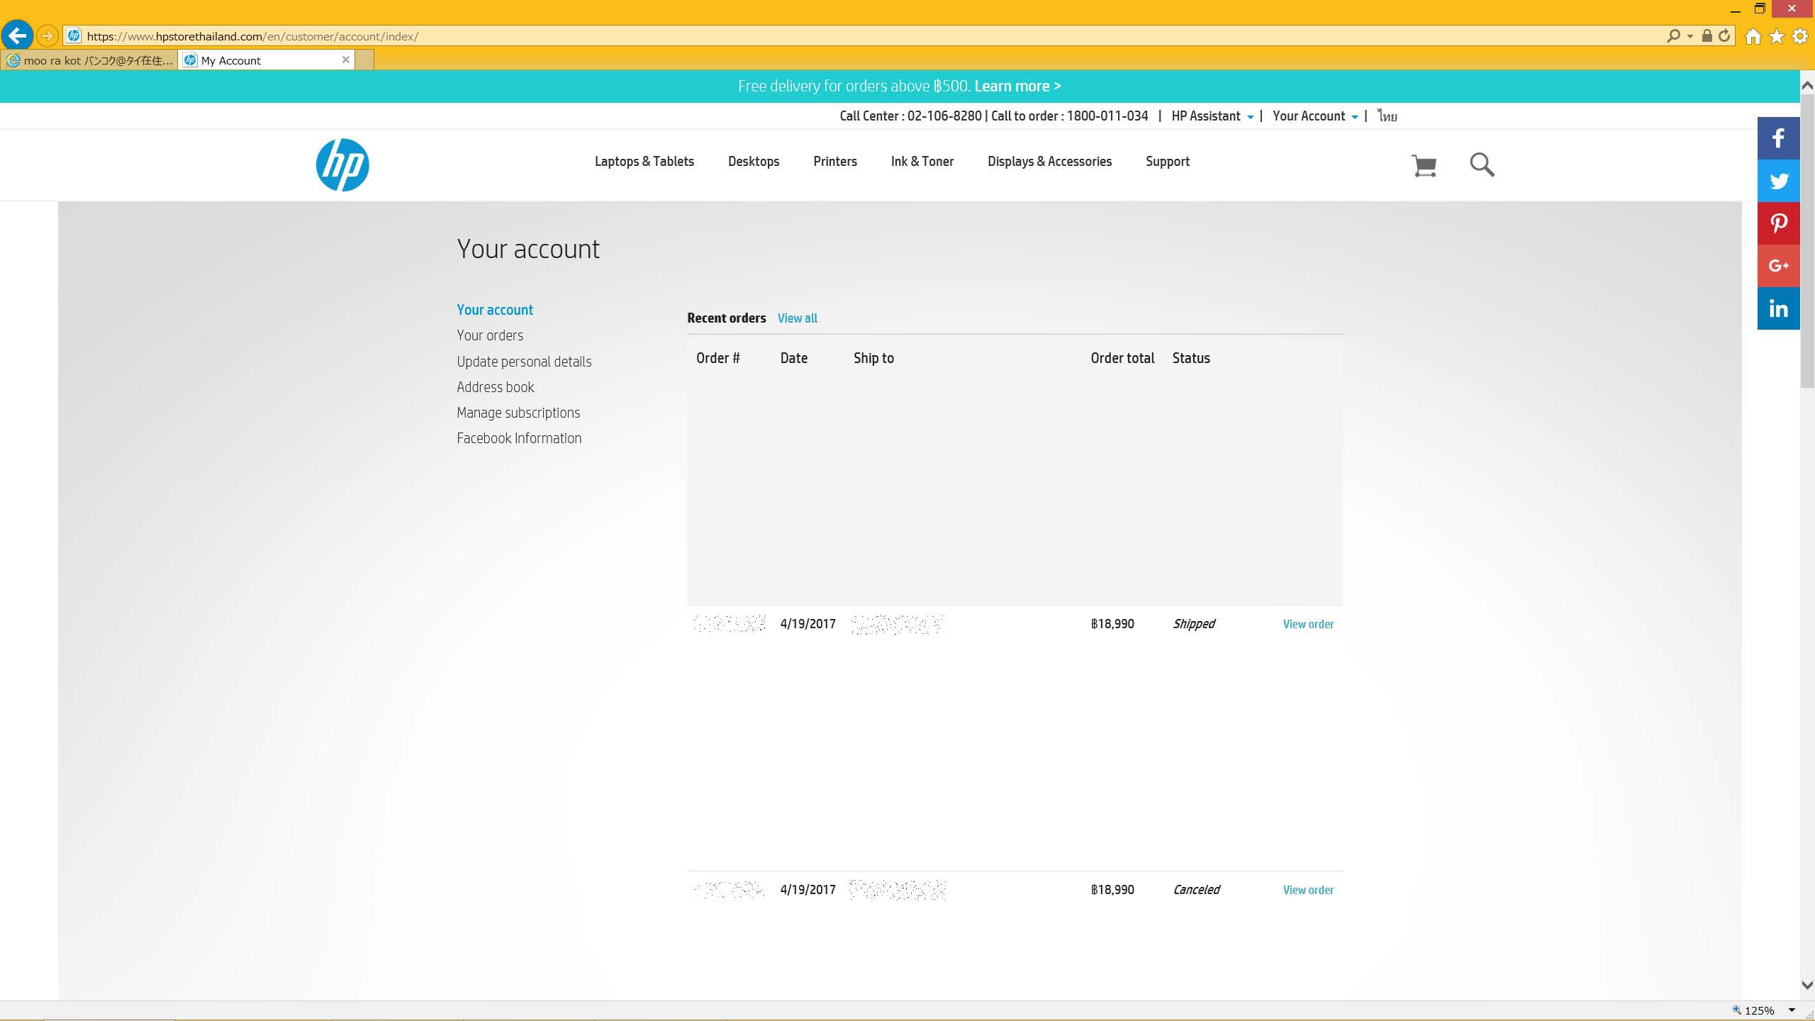Viewport: 1815px width, 1021px height.
Task: Open the Favorites star icon
Action: [x=1777, y=36]
